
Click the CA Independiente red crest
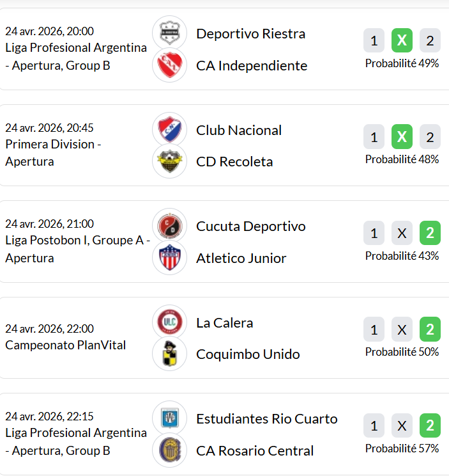pyautogui.click(x=169, y=65)
